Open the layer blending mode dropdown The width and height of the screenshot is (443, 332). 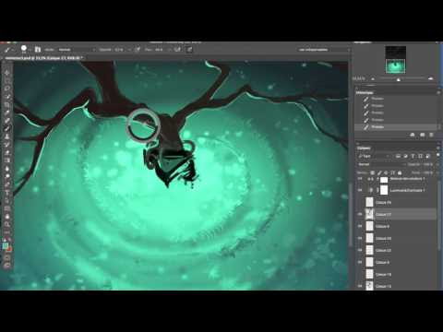point(381,164)
